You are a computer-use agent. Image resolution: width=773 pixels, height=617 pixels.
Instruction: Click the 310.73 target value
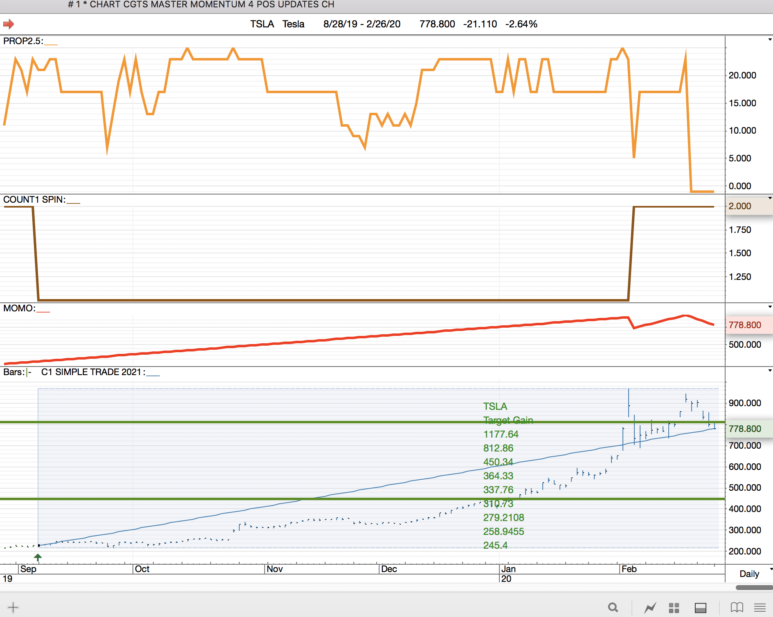point(498,503)
